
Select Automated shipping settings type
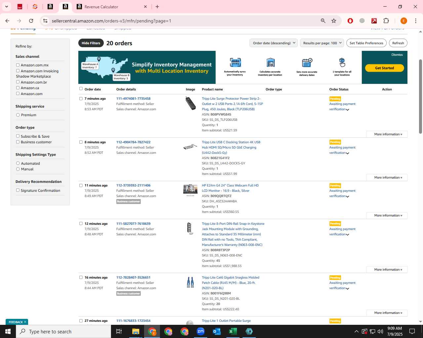[18, 163]
